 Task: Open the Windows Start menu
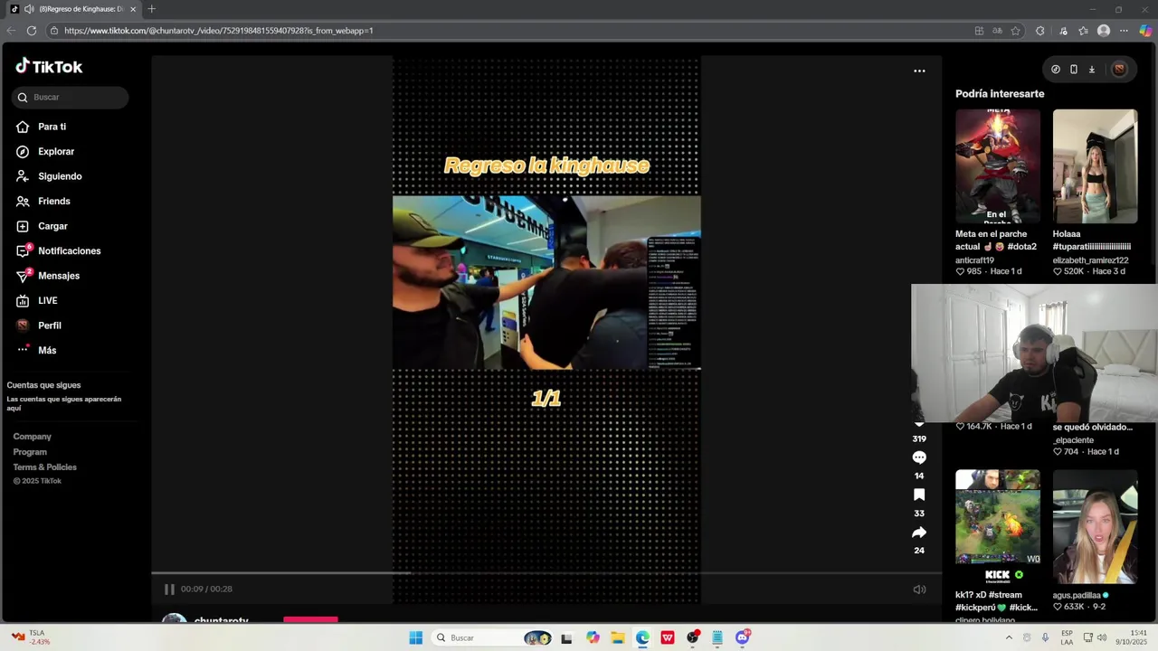click(x=415, y=637)
